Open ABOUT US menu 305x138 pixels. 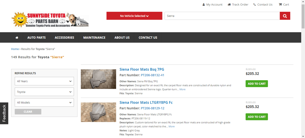[x=122, y=37]
